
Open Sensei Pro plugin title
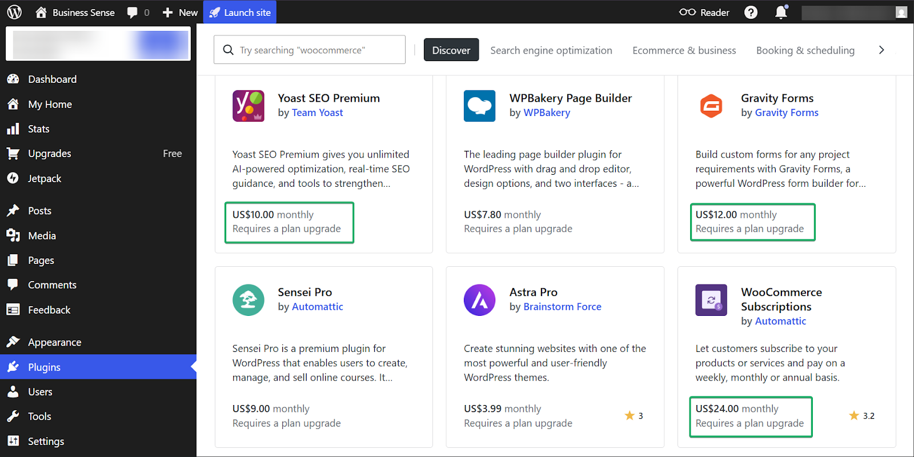305,292
